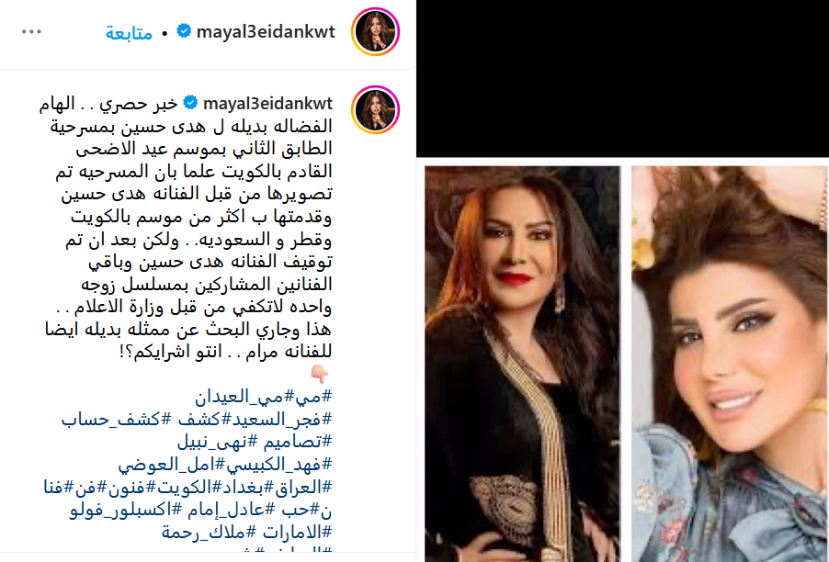
Task: Click the متابعة follow button
Action: click(x=129, y=33)
